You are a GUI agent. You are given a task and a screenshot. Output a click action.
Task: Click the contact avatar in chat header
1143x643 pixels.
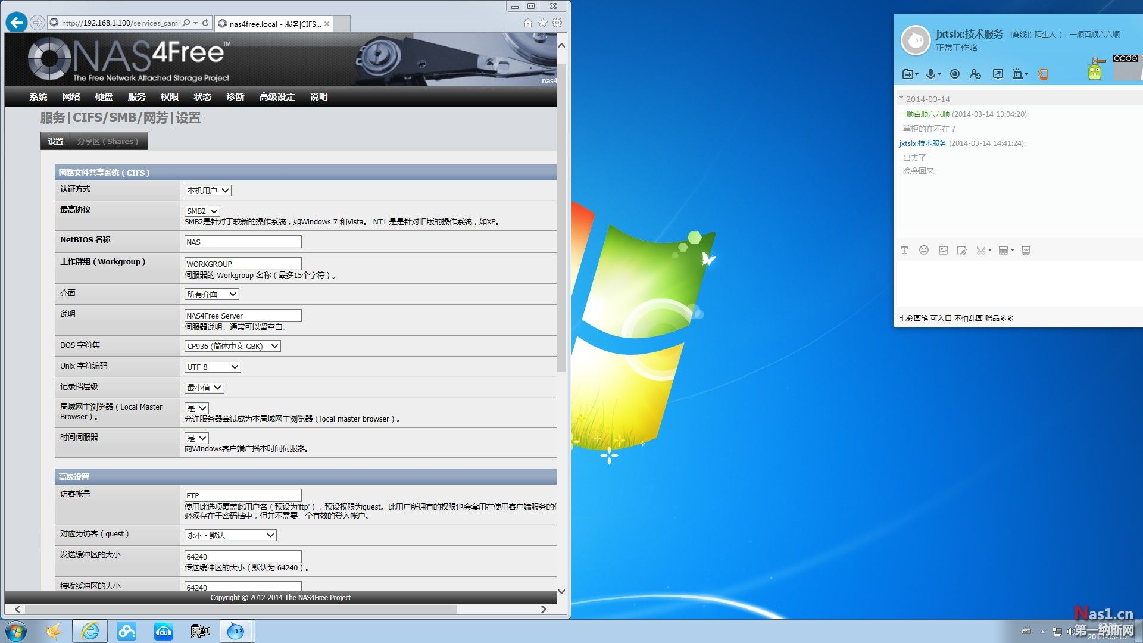[x=915, y=40]
